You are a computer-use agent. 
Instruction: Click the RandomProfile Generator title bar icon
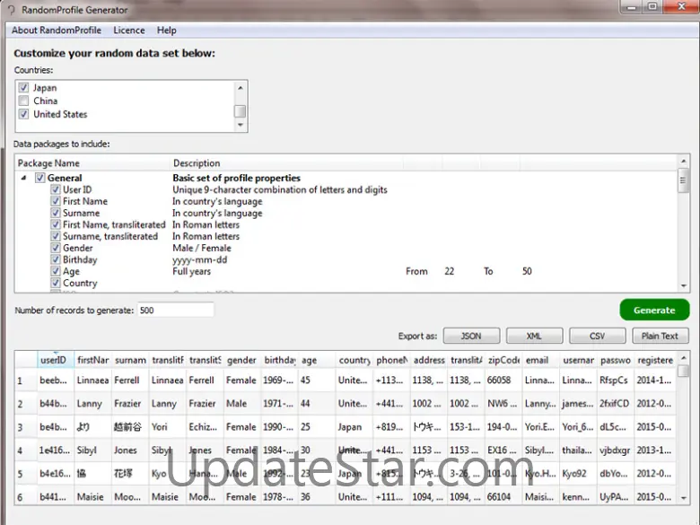click(x=9, y=10)
